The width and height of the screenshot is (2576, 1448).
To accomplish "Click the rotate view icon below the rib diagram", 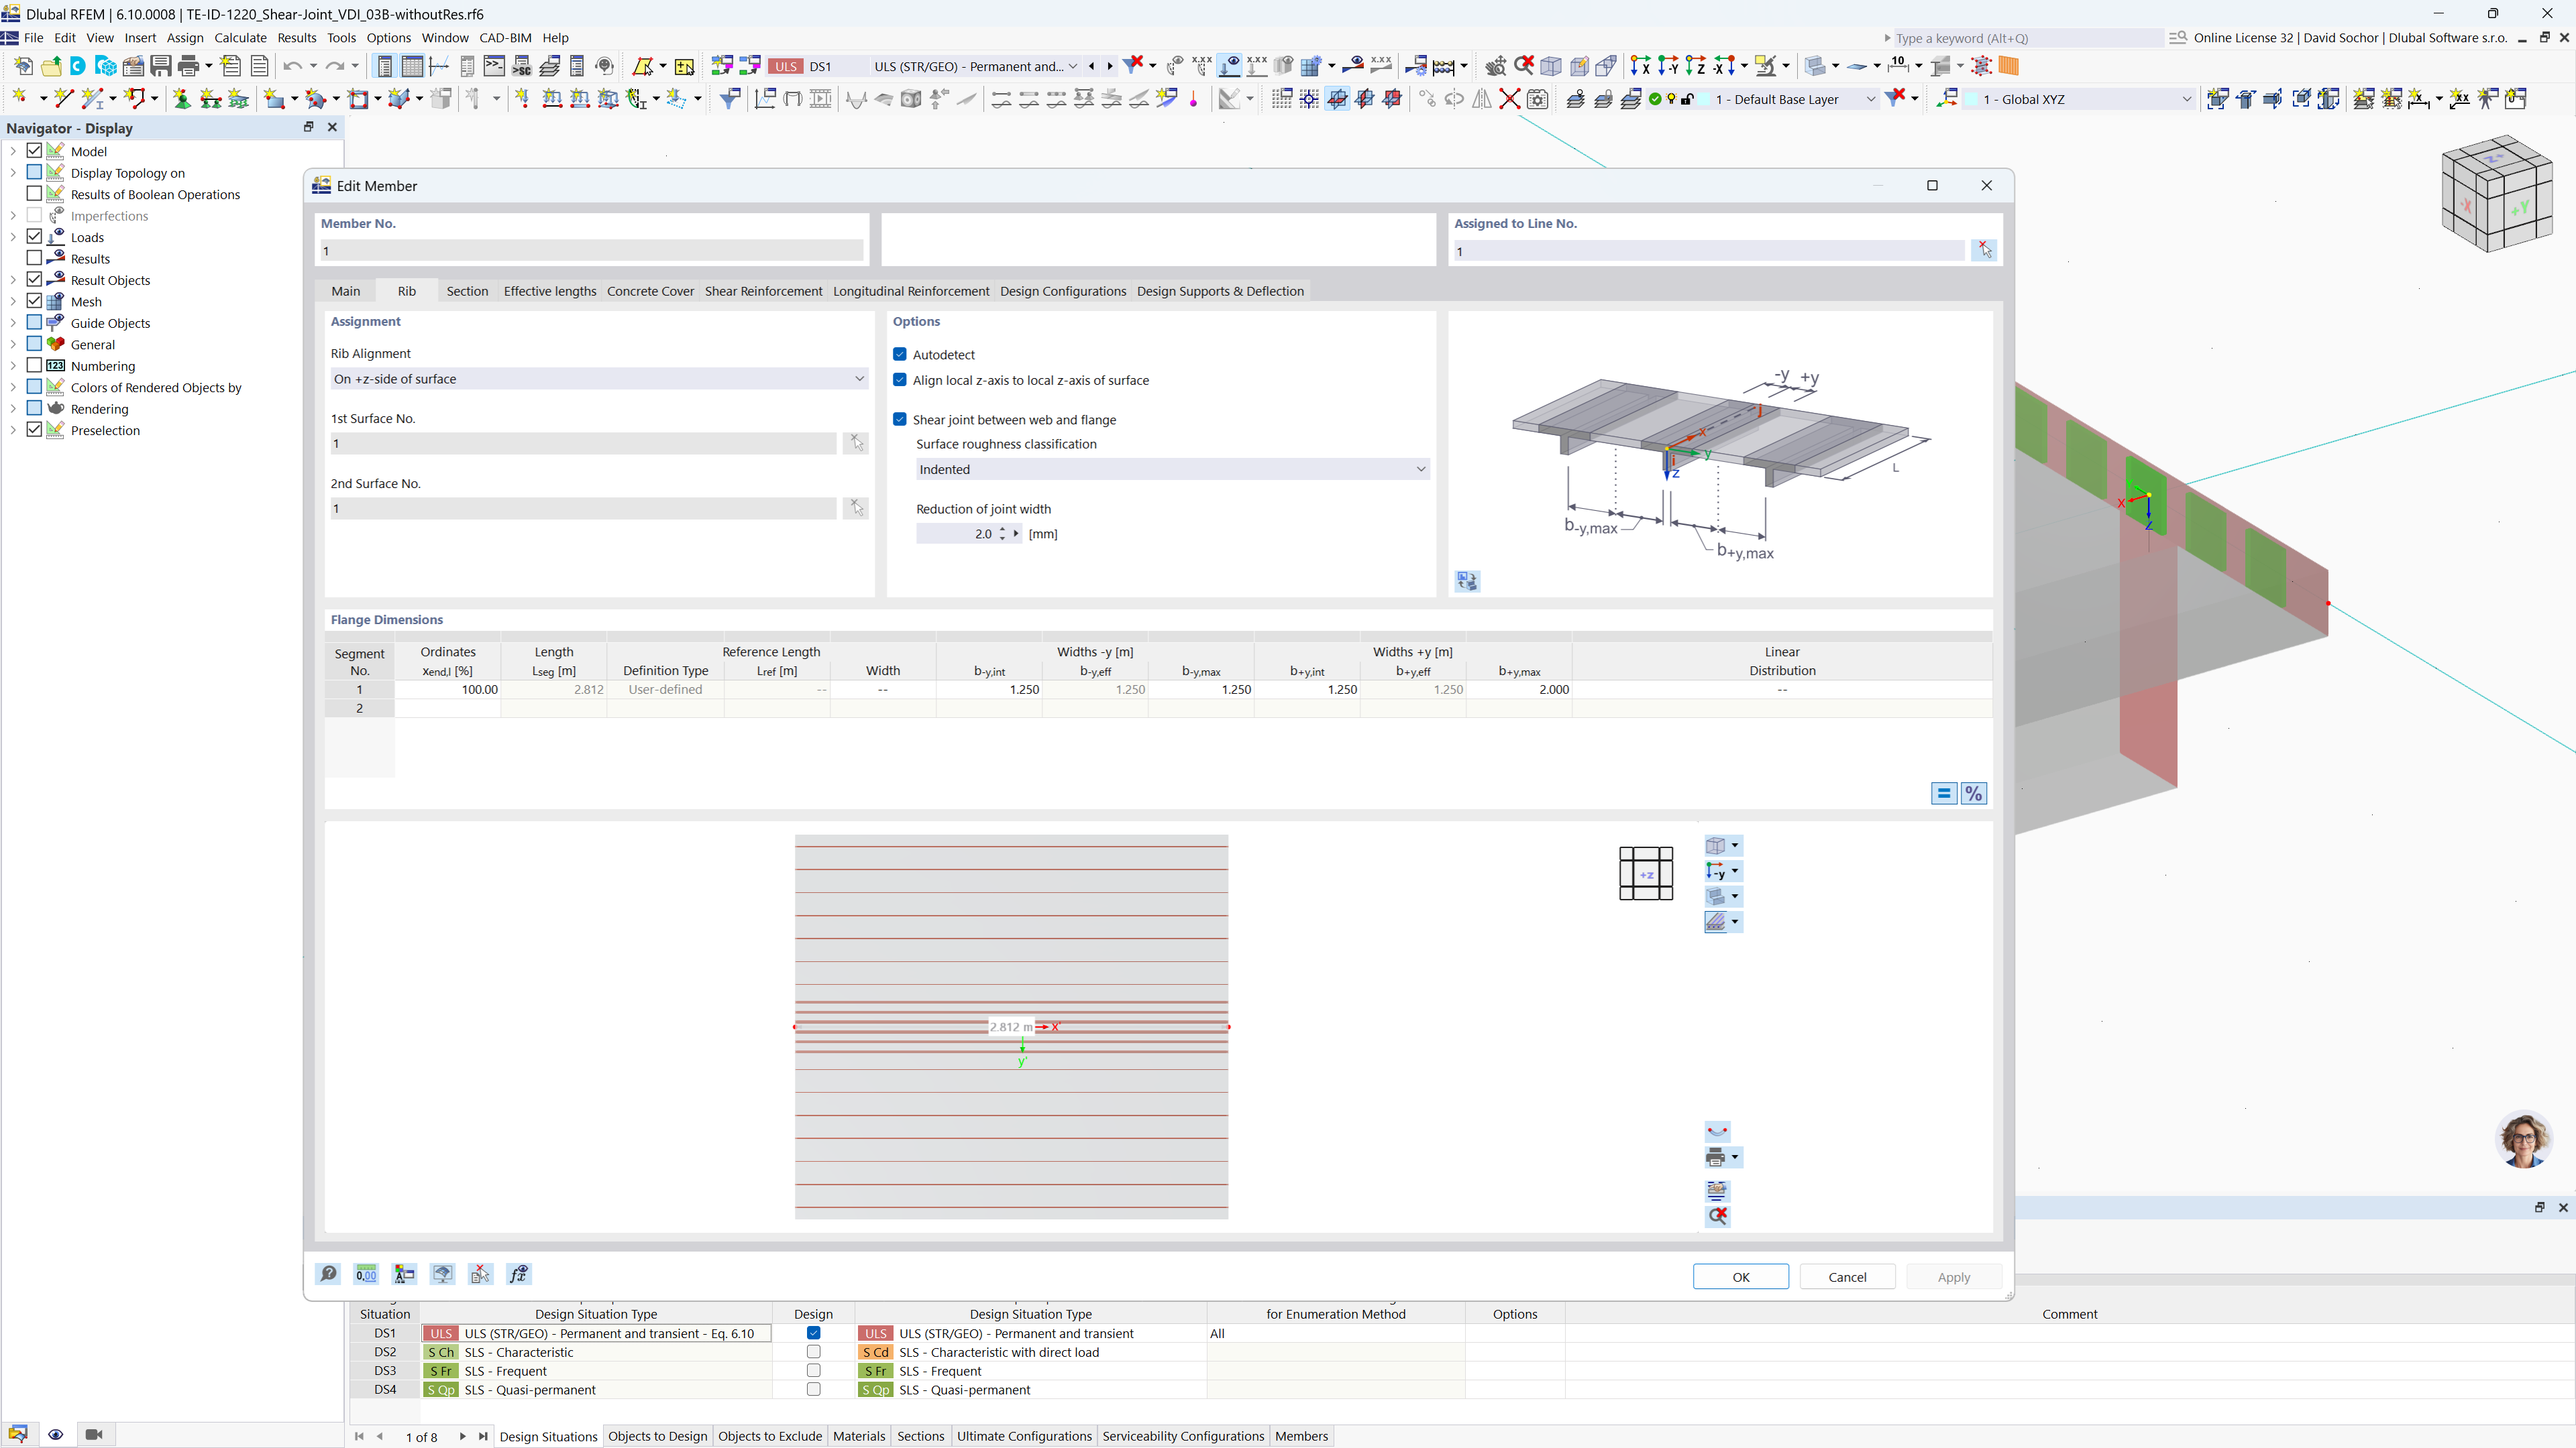I will (1467, 581).
